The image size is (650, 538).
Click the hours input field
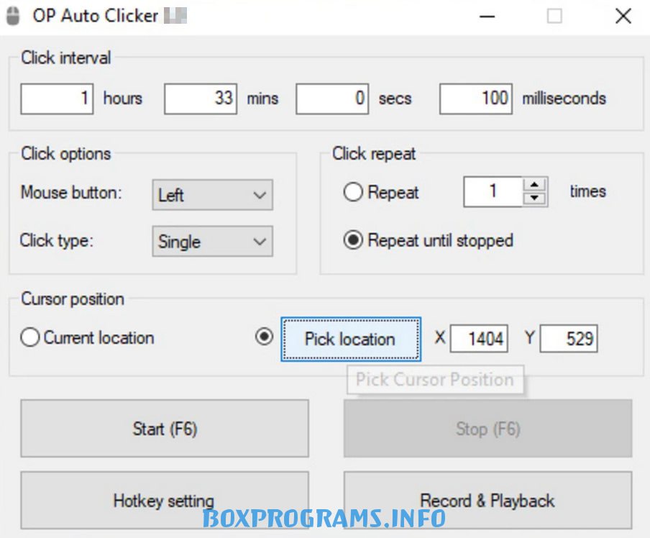tap(57, 99)
